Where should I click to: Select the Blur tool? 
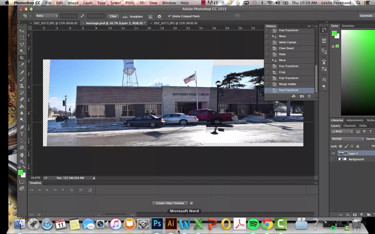pyautogui.click(x=22, y=113)
